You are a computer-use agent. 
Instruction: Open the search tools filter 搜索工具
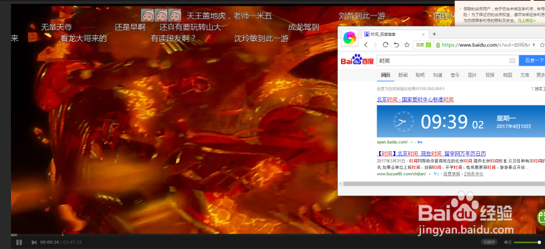click(538, 89)
